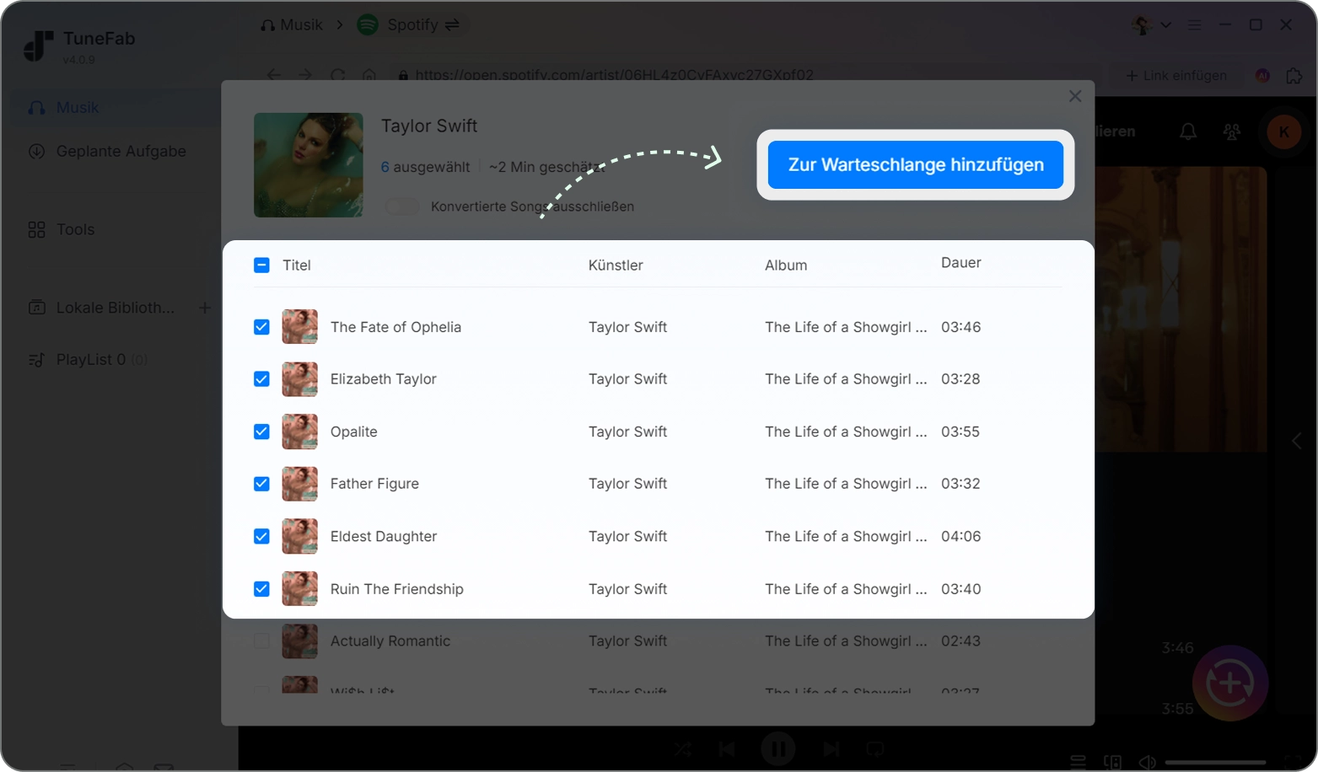Open the connect-to-device icon
Image resolution: width=1318 pixels, height=772 pixels.
tap(1113, 762)
